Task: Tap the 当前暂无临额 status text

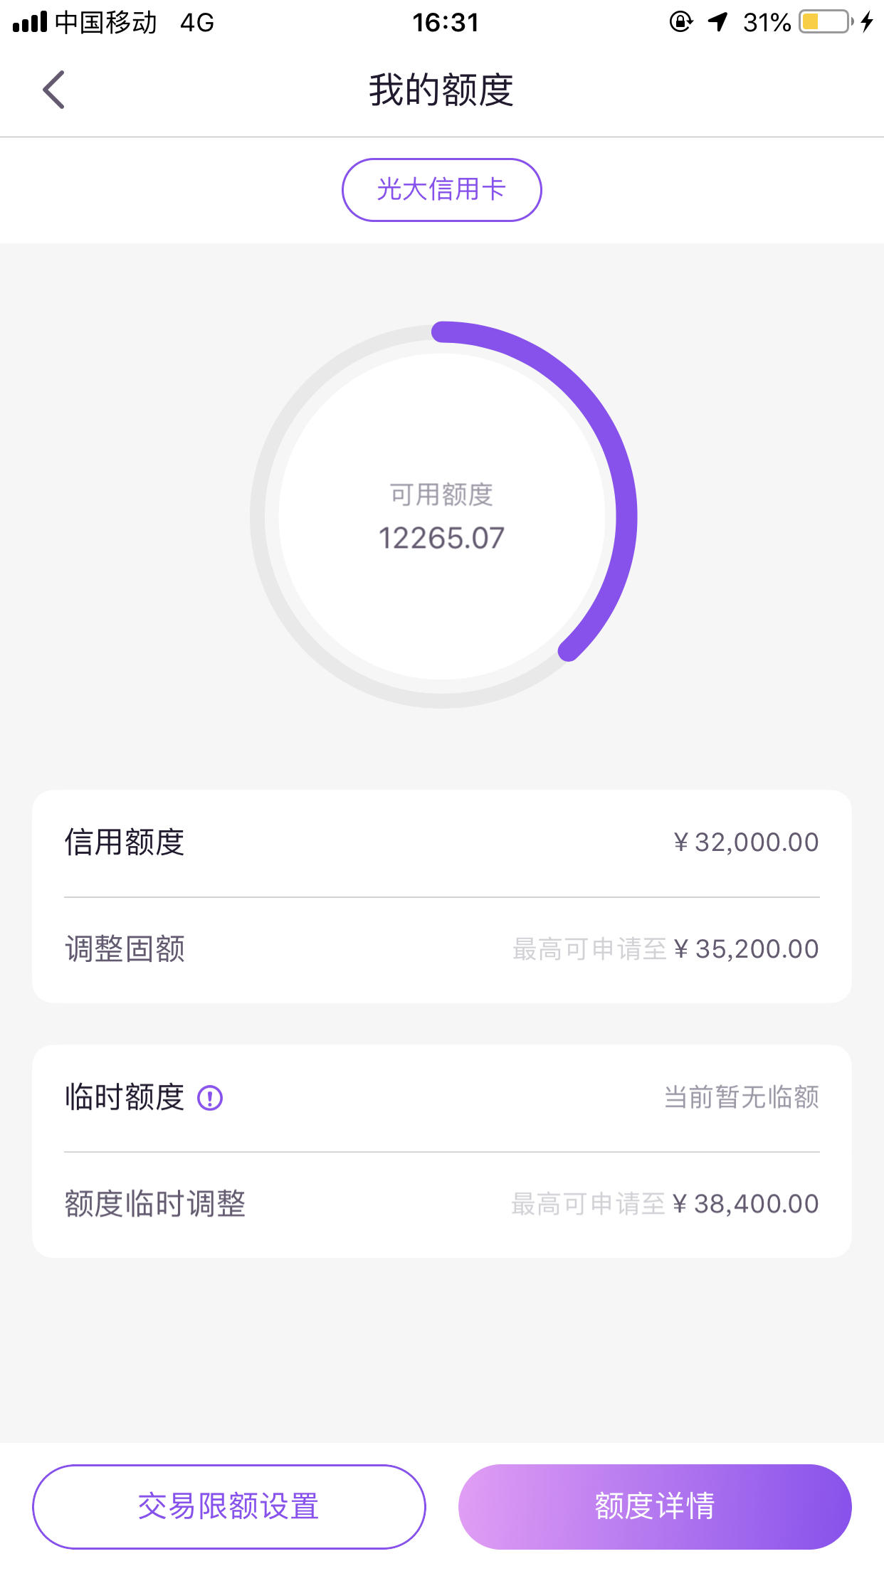Action: tap(742, 1098)
